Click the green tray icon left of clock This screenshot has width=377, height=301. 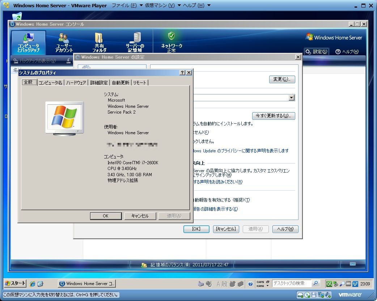pyautogui.click(x=329, y=284)
